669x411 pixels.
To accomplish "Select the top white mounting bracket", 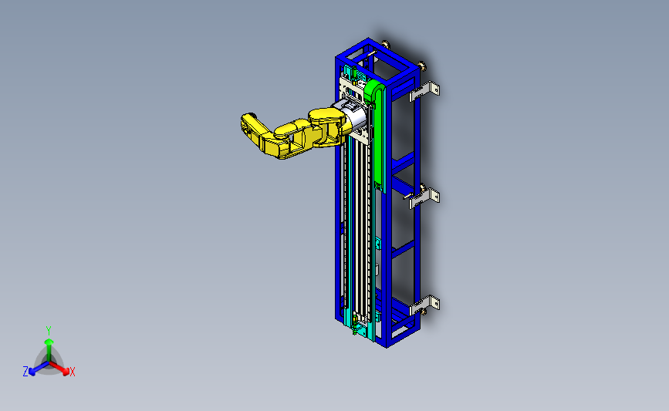I will [x=424, y=91].
